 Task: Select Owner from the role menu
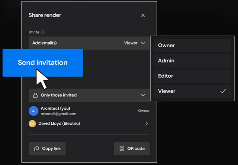click(x=192, y=45)
